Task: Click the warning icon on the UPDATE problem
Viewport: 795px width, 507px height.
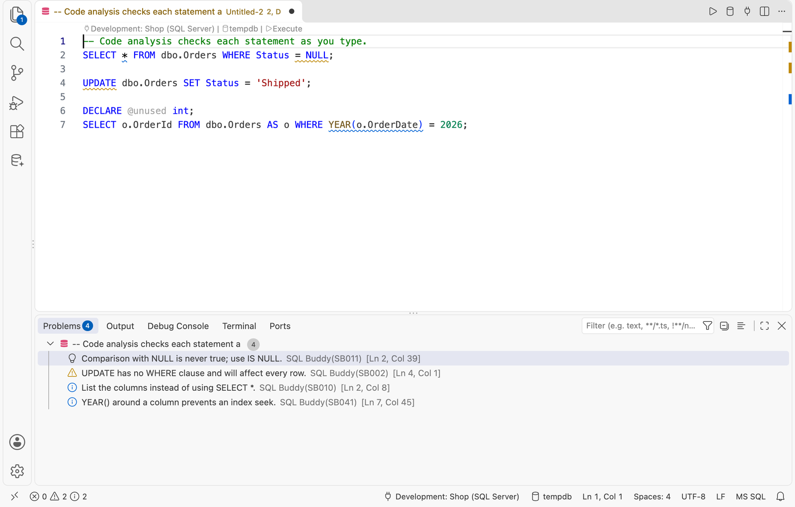Action: click(72, 373)
